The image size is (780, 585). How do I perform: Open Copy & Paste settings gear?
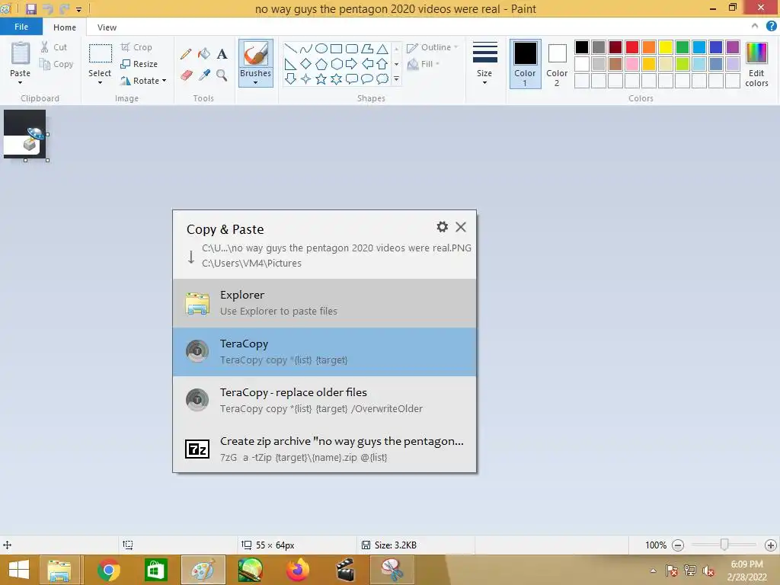(x=443, y=227)
